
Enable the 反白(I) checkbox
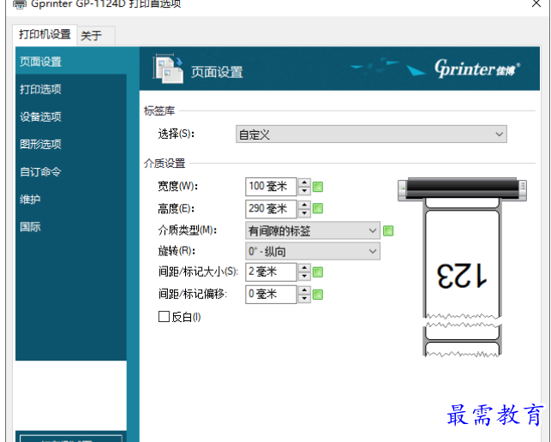click(165, 317)
